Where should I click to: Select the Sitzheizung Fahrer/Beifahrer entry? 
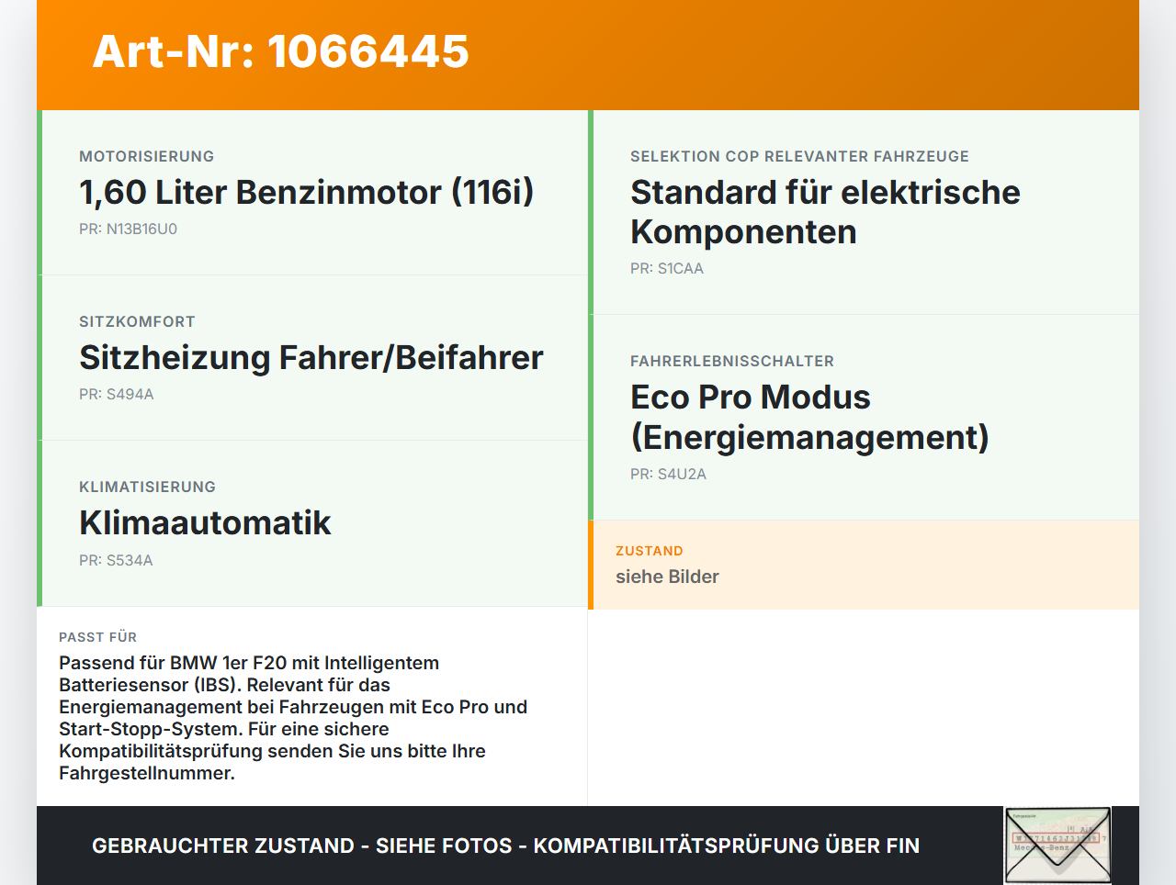[311, 357]
